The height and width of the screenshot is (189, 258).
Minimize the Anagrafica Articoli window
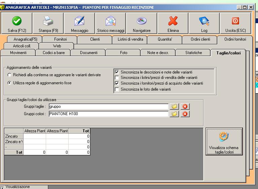click(239, 7)
